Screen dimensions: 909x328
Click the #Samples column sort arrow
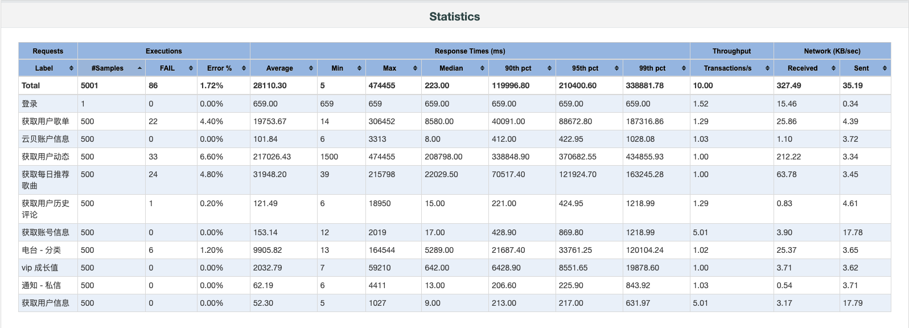click(139, 68)
